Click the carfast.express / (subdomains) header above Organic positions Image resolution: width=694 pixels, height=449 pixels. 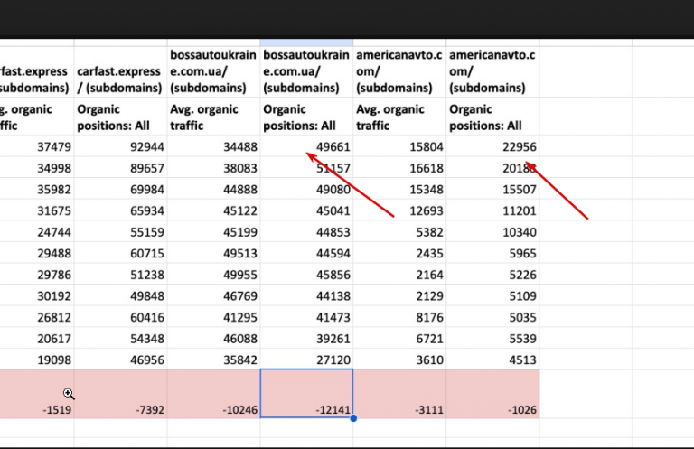point(121,71)
